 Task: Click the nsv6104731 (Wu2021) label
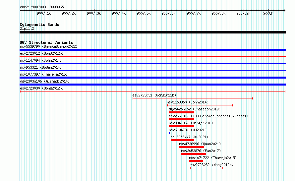click(x=188, y=130)
